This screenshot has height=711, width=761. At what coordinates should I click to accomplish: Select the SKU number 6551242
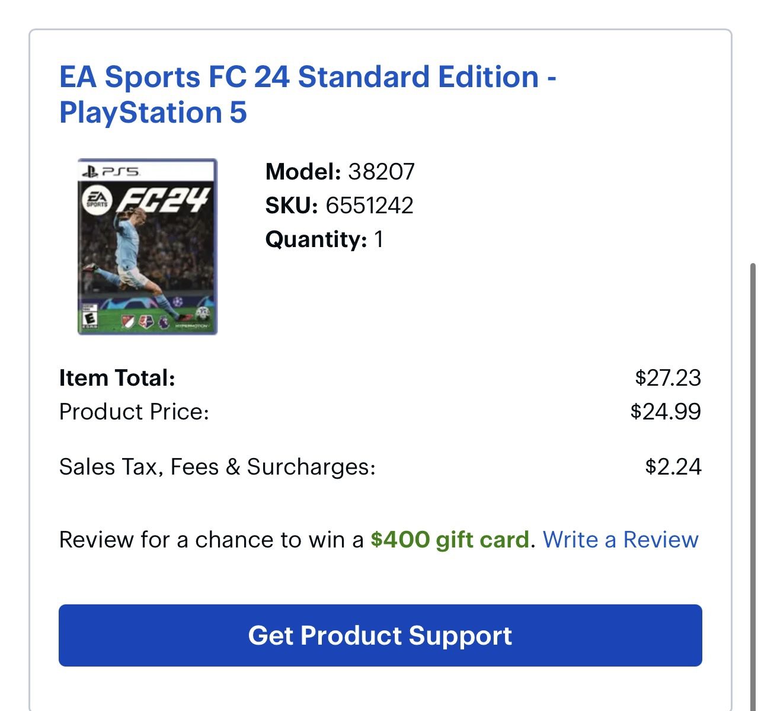369,206
